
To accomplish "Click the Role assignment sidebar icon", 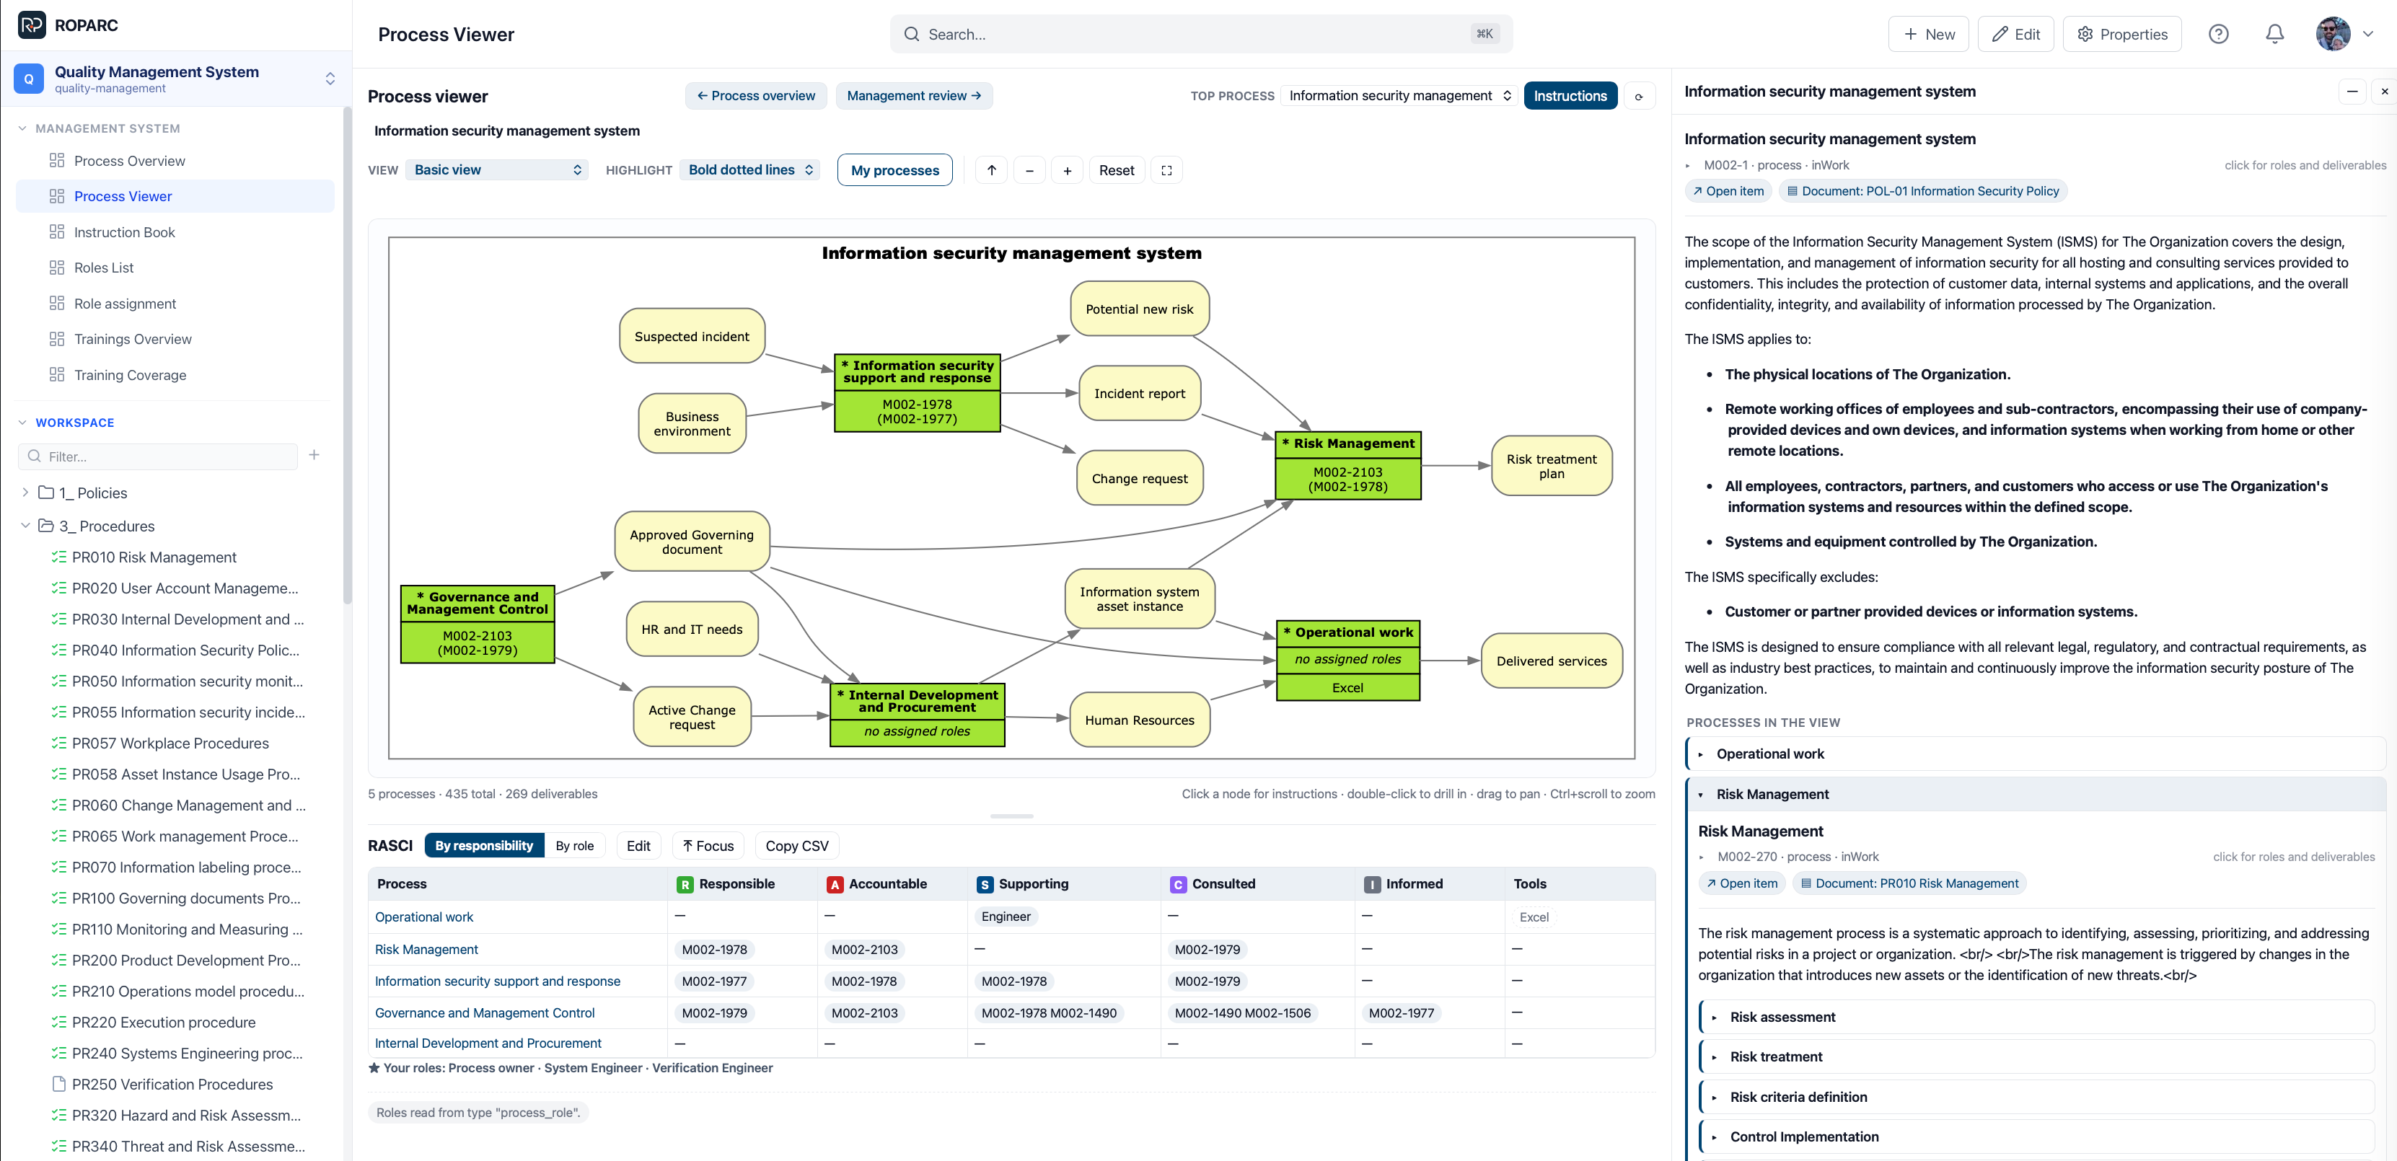I will tap(57, 304).
